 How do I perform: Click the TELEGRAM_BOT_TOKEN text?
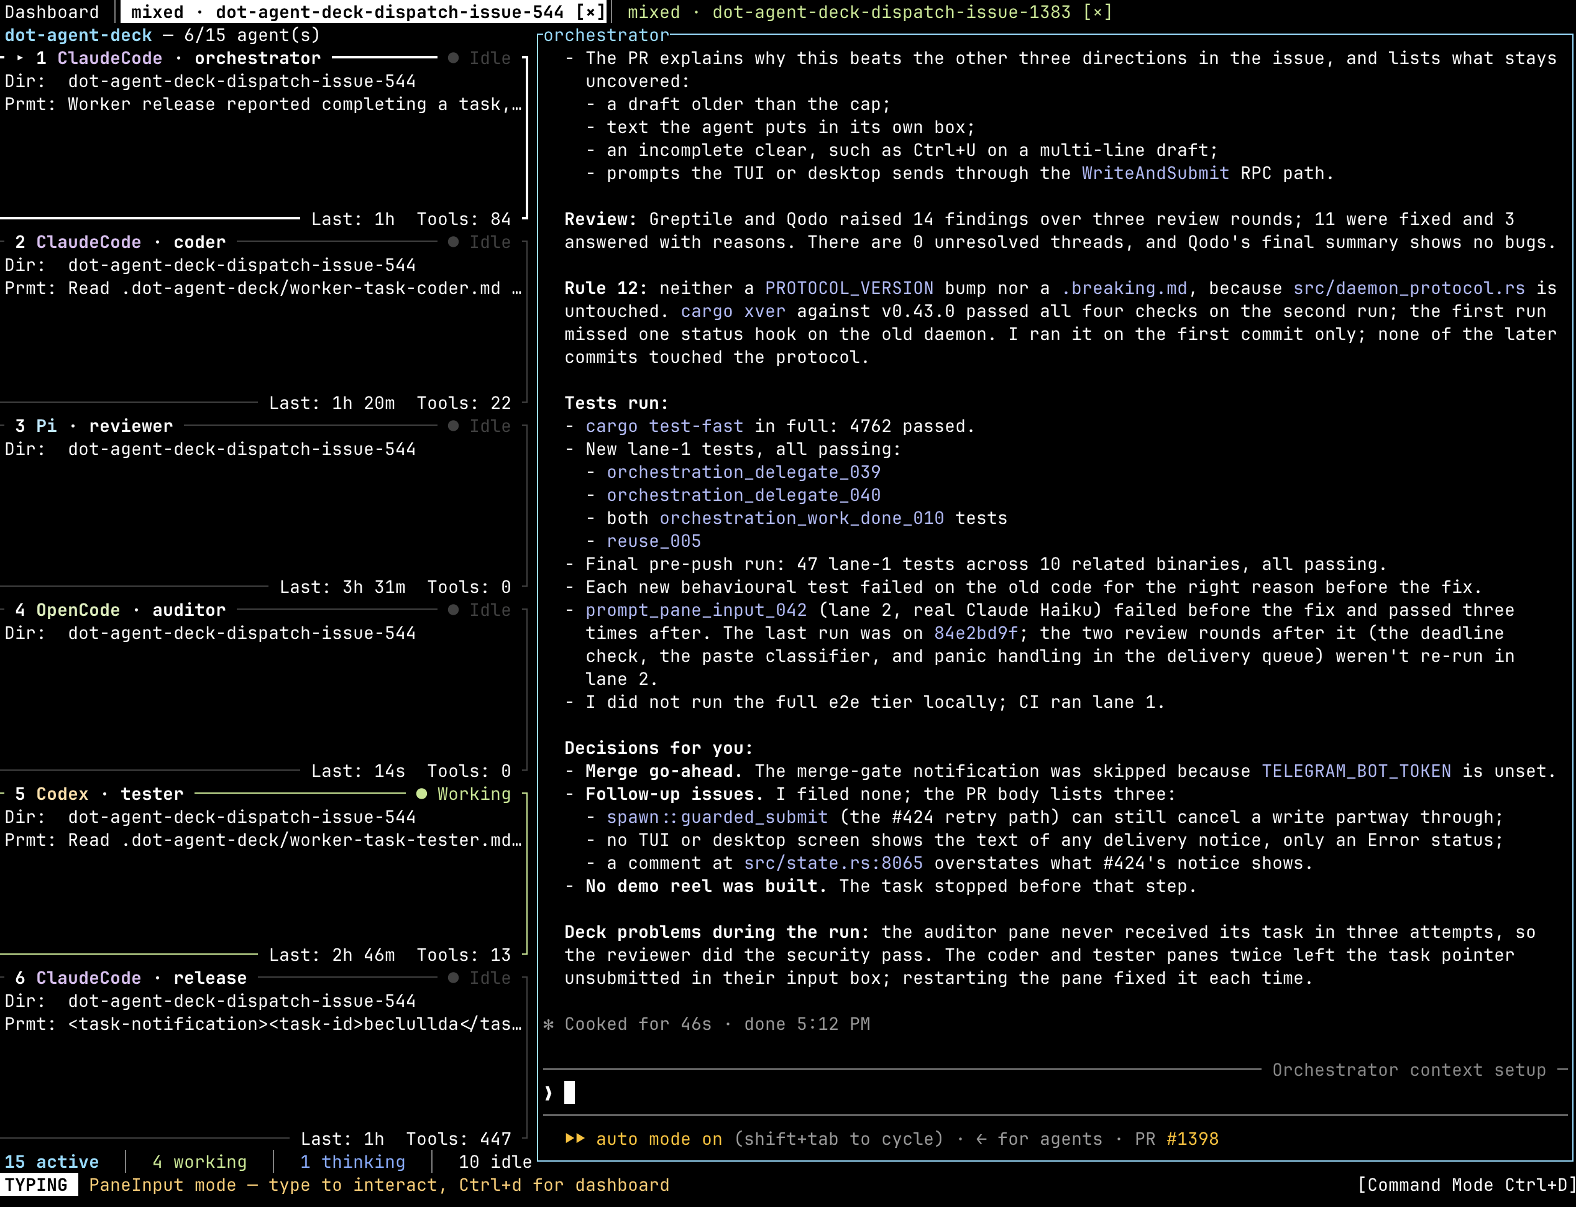pos(1356,771)
